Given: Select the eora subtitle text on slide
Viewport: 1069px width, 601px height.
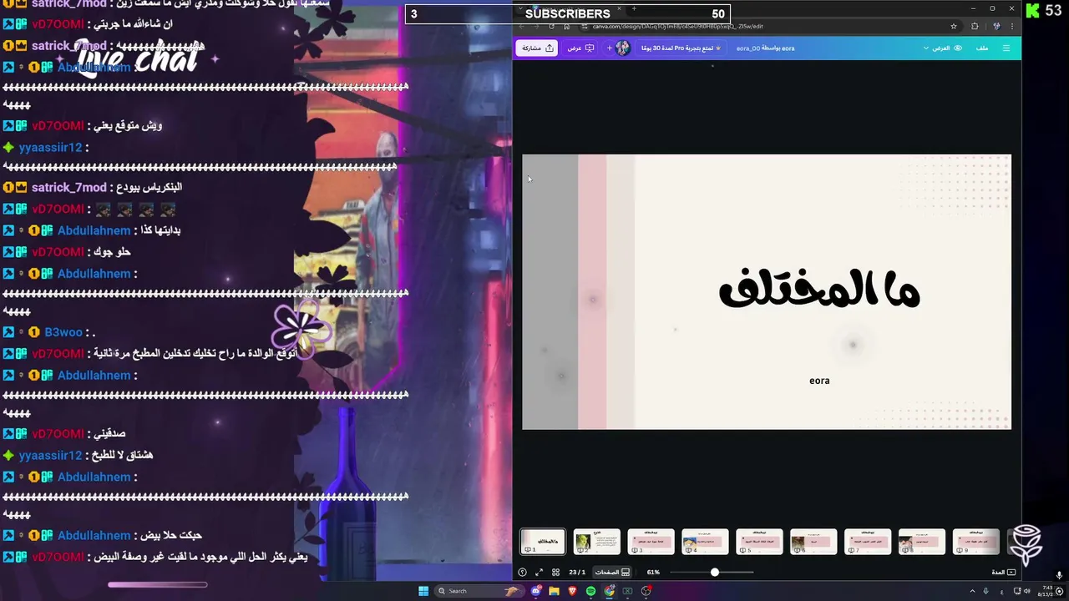Looking at the screenshot, I should click(819, 381).
